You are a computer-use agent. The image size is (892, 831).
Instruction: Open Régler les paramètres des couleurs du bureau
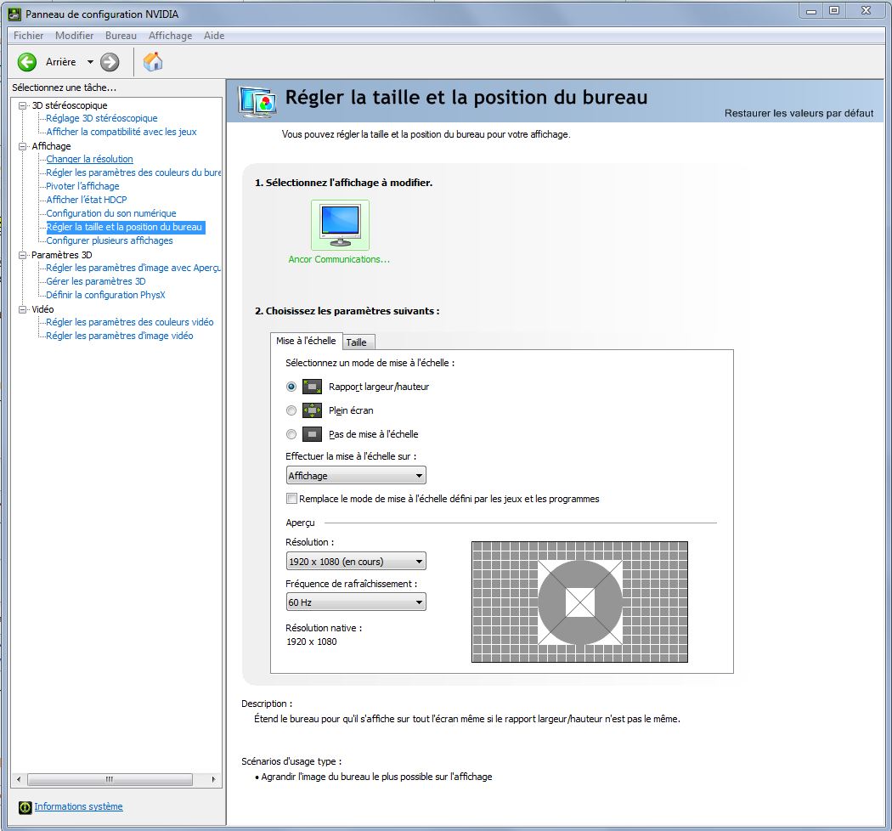tap(133, 172)
